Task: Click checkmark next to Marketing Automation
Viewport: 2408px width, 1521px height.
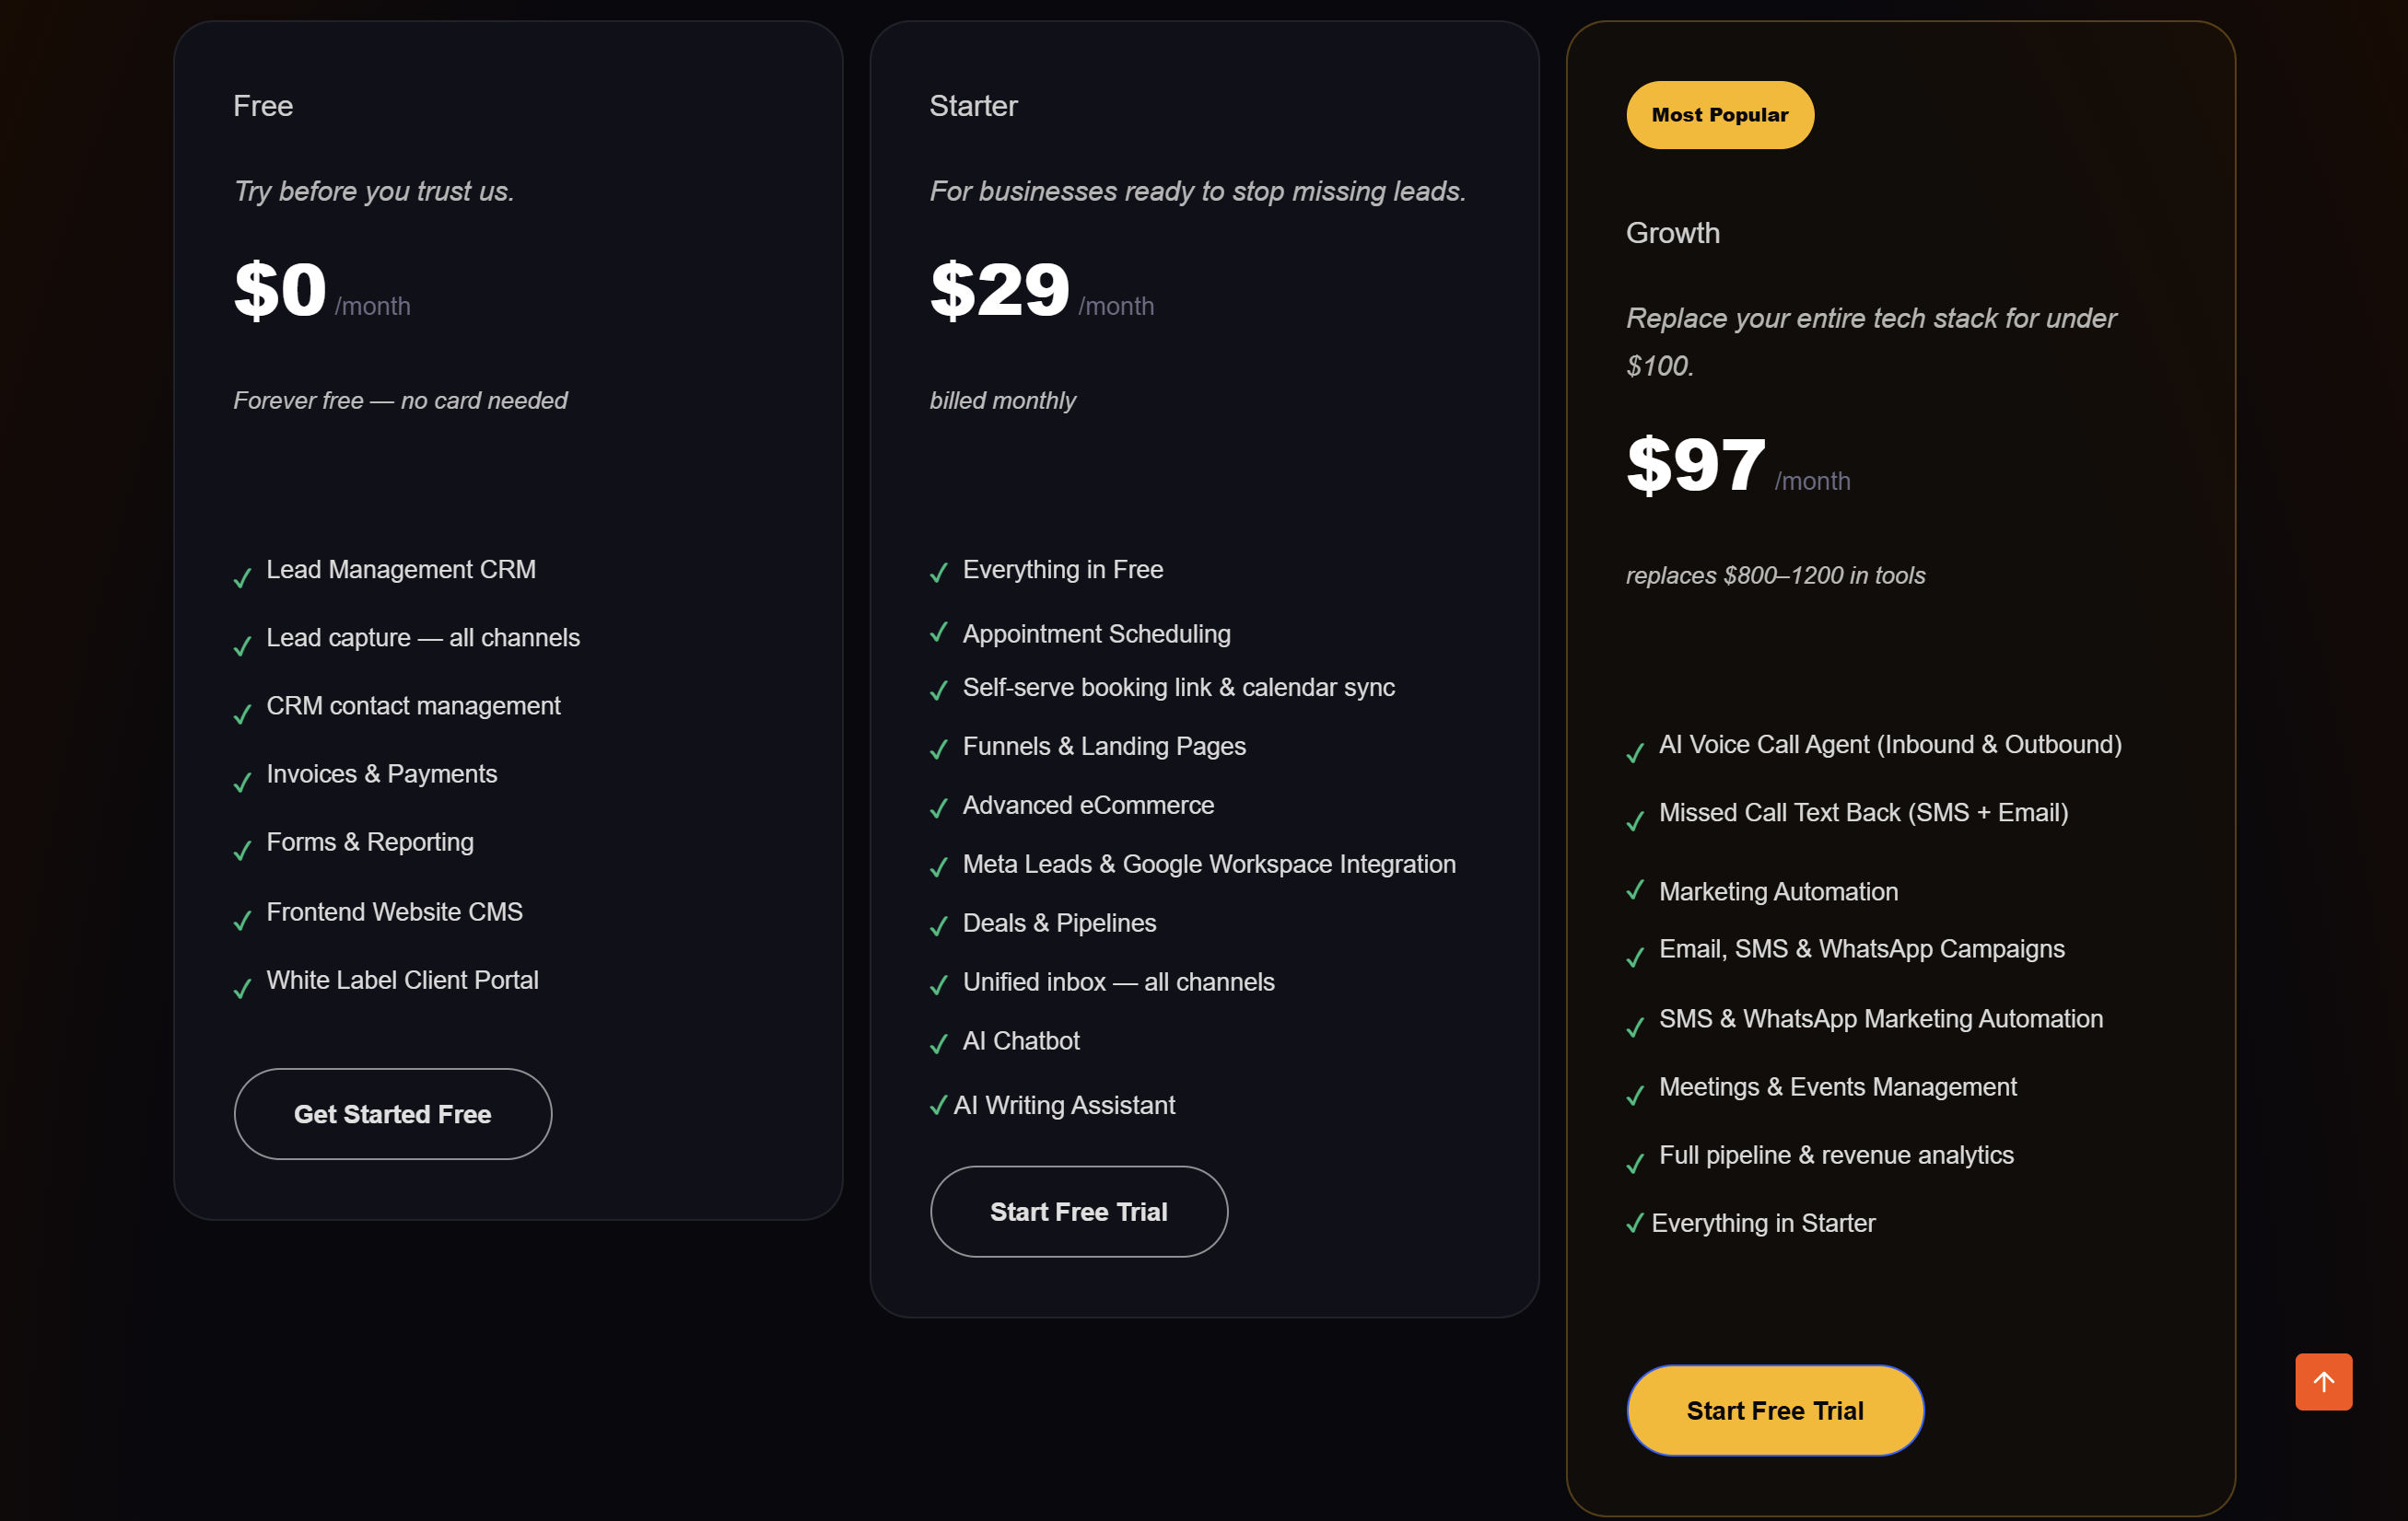Action: click(x=1635, y=889)
